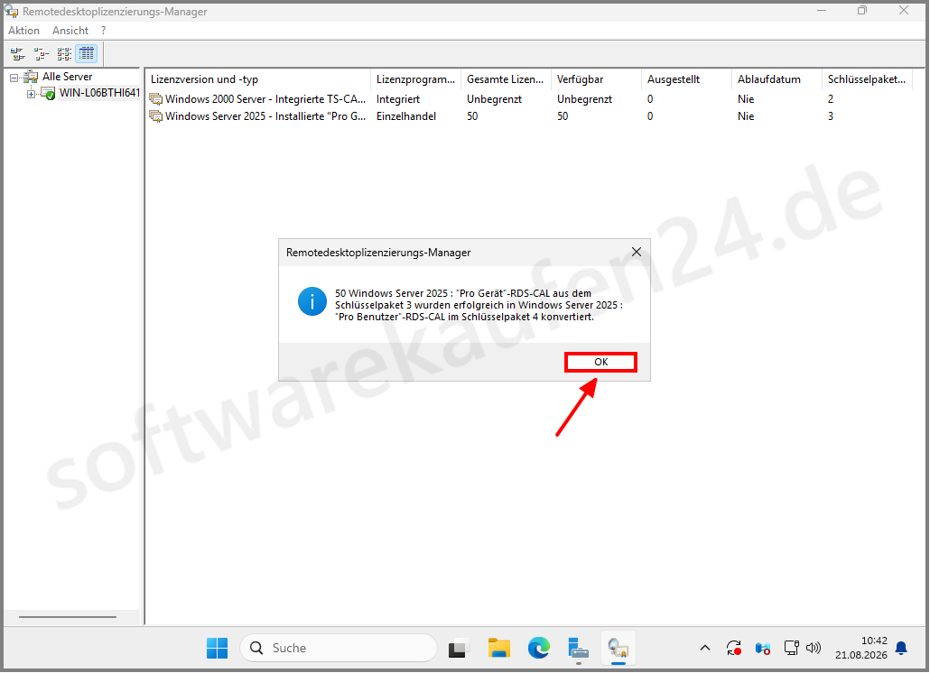Screen dimensions: 930x673
Task: Click license icon of Windows Server 2025 row
Action: 156,116
